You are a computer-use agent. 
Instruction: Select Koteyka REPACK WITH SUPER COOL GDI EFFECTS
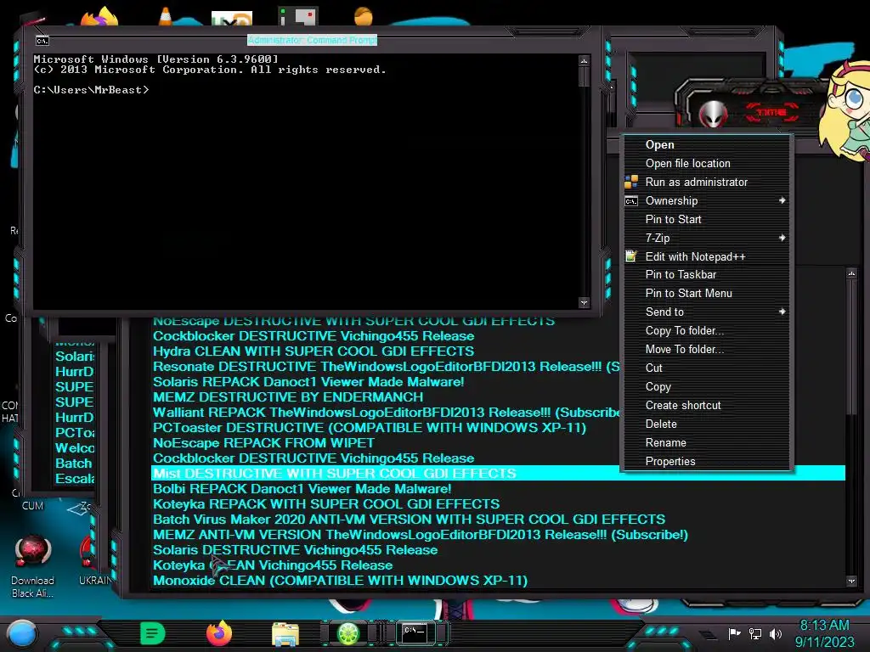point(326,504)
